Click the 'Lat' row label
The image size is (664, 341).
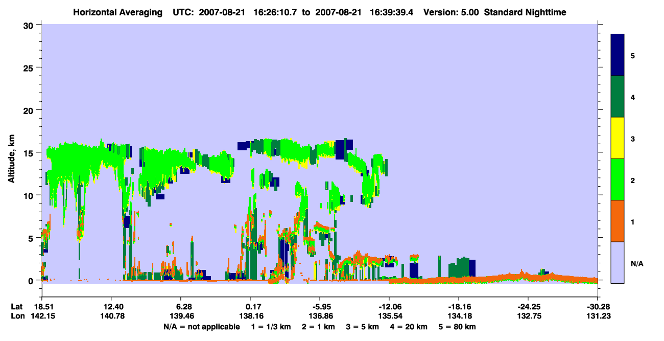point(16,307)
